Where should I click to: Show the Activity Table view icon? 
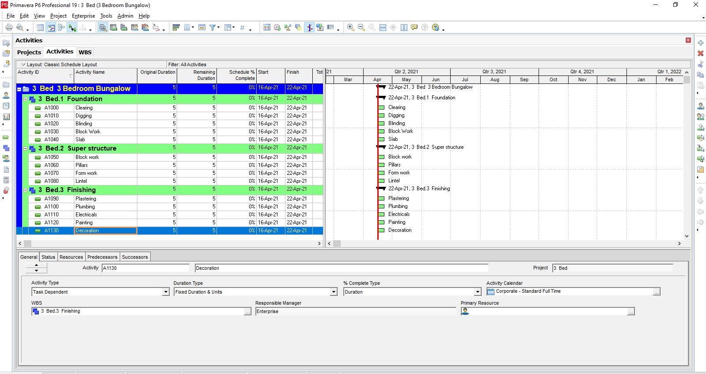coord(40,27)
